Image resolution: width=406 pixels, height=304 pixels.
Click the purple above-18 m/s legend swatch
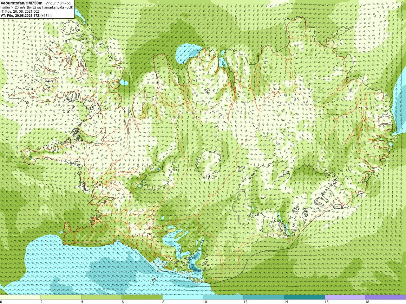pyautogui.click(x=385, y=297)
